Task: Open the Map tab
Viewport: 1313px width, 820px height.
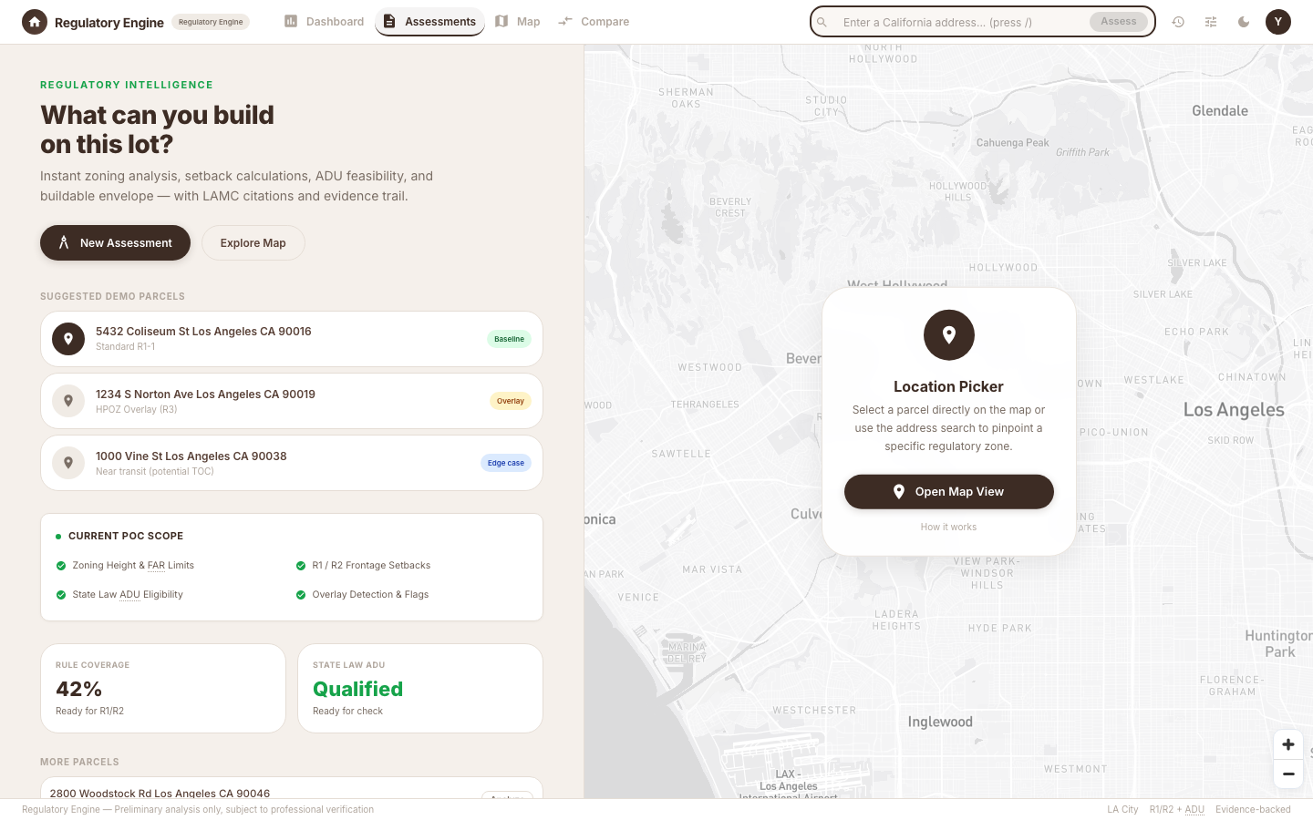Action: [x=518, y=22]
